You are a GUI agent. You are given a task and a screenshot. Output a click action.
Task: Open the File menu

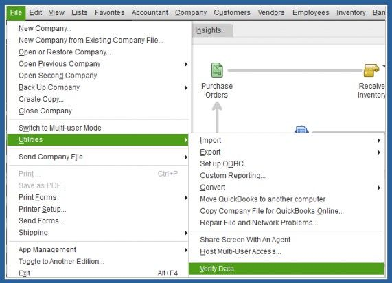click(16, 12)
